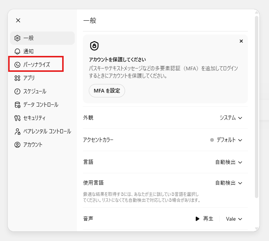The width and height of the screenshot is (269, 241).
Task: Open the セキュリティ tab
Action: [43, 118]
